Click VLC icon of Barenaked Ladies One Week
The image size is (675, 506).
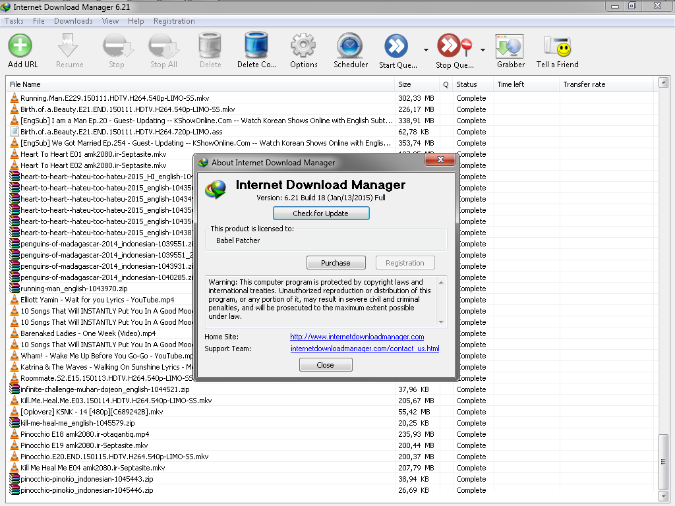point(15,333)
